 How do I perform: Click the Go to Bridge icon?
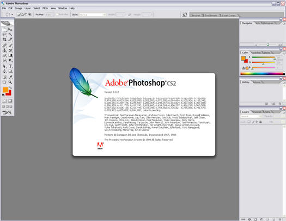tap(185, 15)
